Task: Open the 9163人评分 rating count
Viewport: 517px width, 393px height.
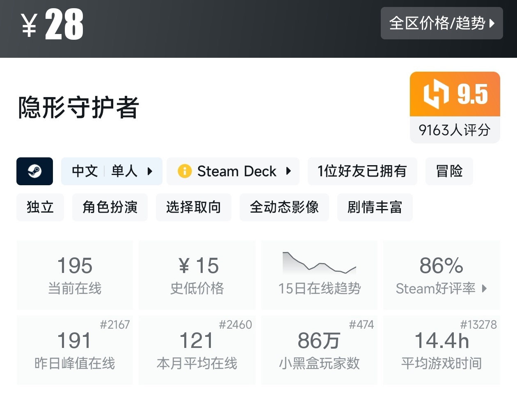Action: pyautogui.click(x=455, y=130)
